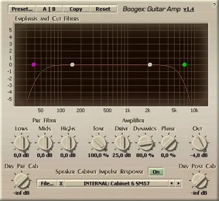Click the Dry Pre Cab -inf dB value
The width and height of the screenshot is (219, 201).
21,193
